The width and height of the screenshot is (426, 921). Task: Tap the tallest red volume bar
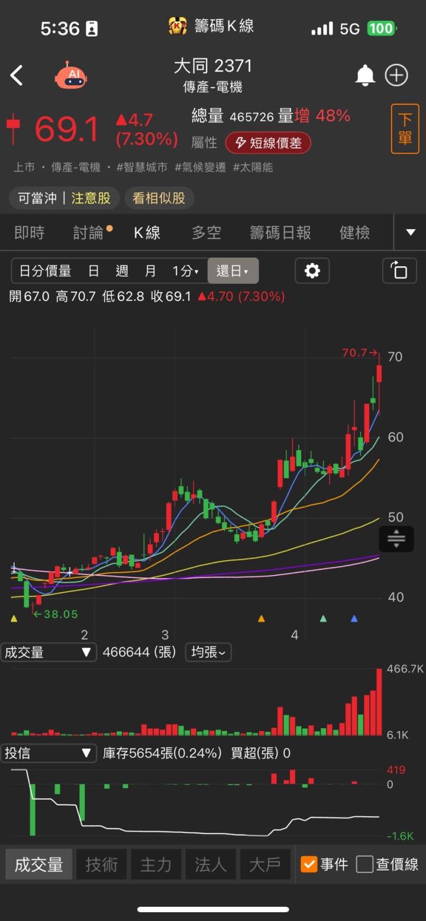click(x=379, y=702)
